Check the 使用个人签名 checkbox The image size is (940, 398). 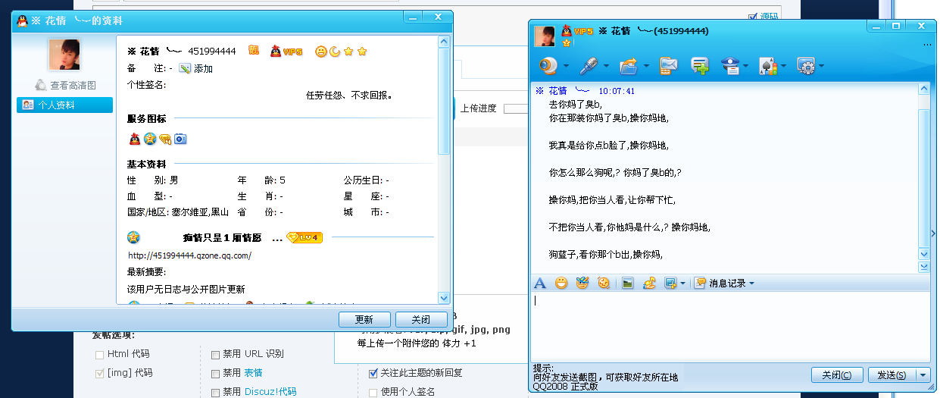pos(373,392)
